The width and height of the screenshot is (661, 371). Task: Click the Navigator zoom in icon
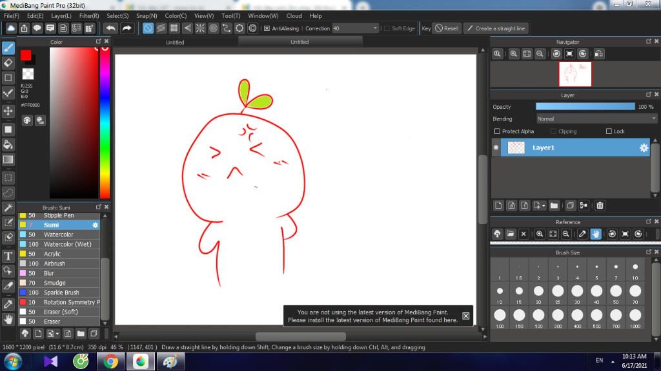(513, 54)
